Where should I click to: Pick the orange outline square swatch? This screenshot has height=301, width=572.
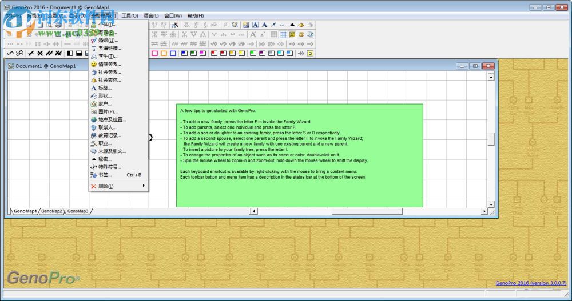coord(164,53)
